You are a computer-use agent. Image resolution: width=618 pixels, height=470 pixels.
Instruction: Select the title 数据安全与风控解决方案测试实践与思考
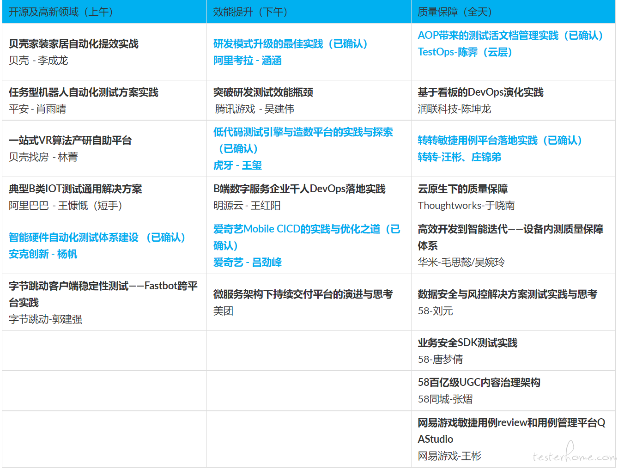tap(508, 294)
